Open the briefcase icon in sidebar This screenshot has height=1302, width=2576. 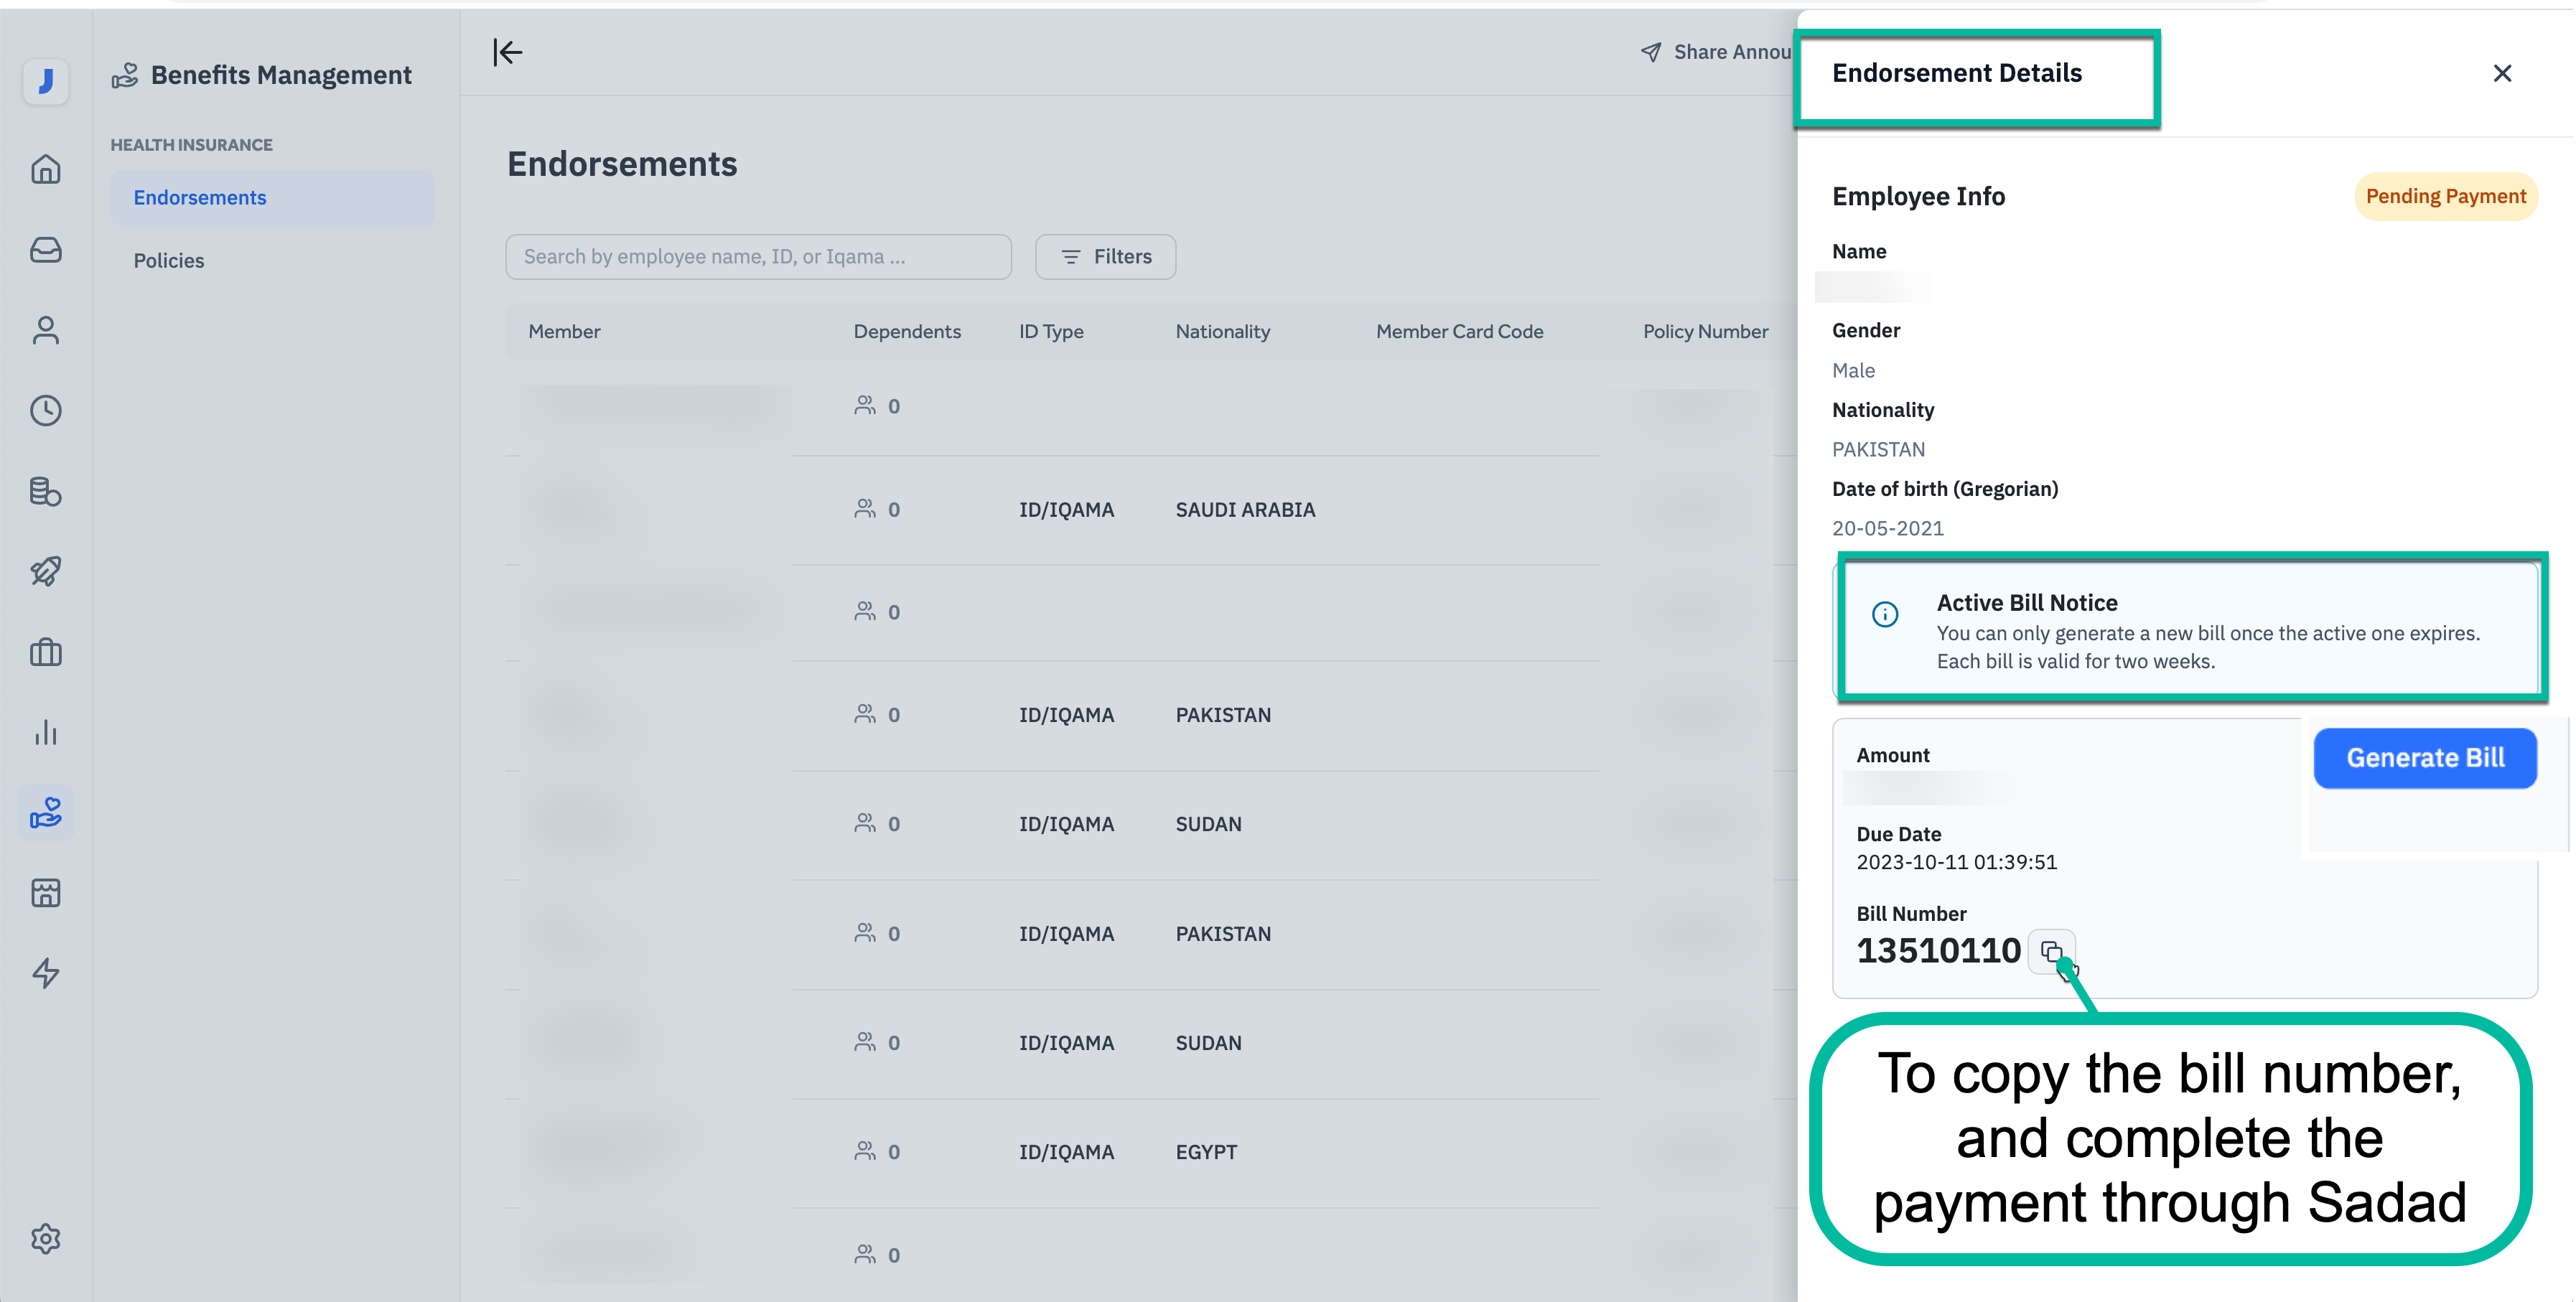[x=45, y=652]
